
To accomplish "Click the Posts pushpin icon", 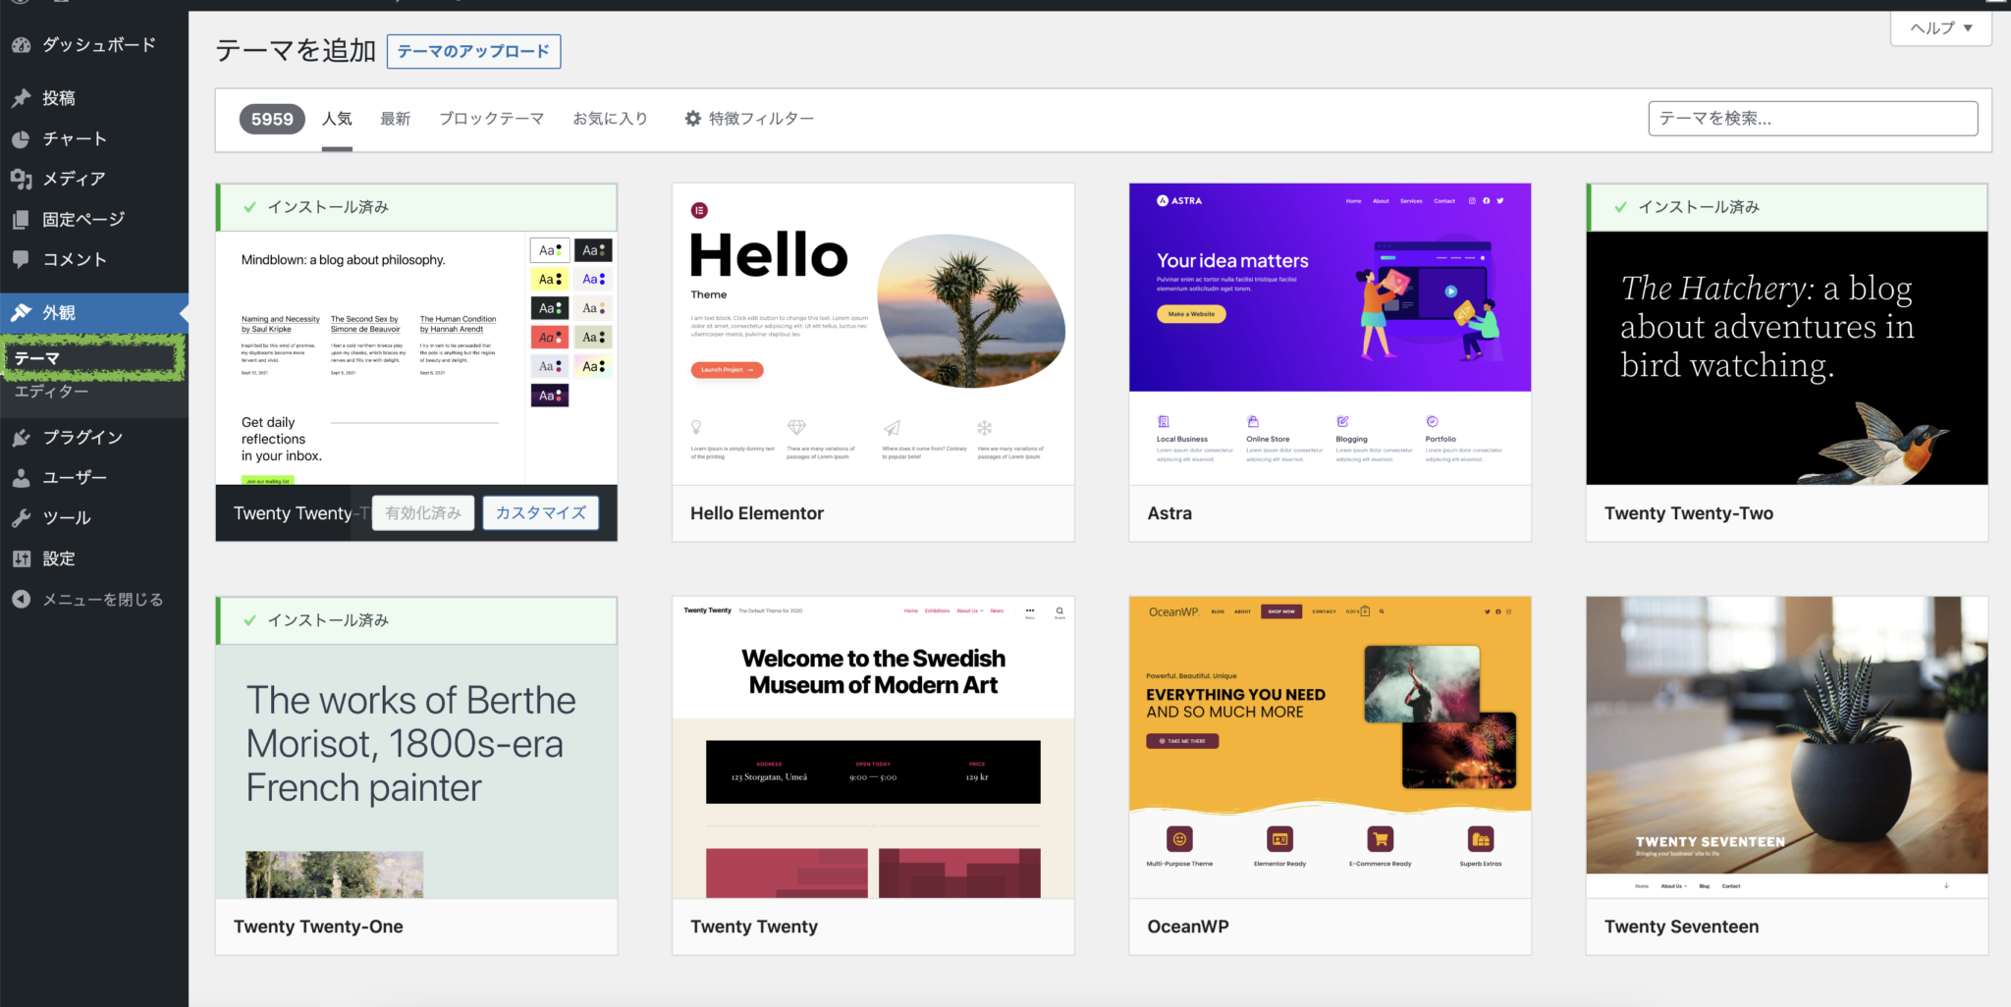I will [x=21, y=98].
